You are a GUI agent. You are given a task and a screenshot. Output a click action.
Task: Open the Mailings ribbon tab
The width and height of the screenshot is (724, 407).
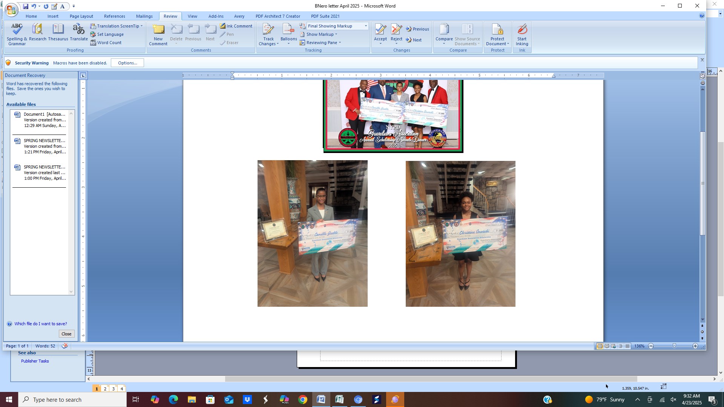point(144,16)
